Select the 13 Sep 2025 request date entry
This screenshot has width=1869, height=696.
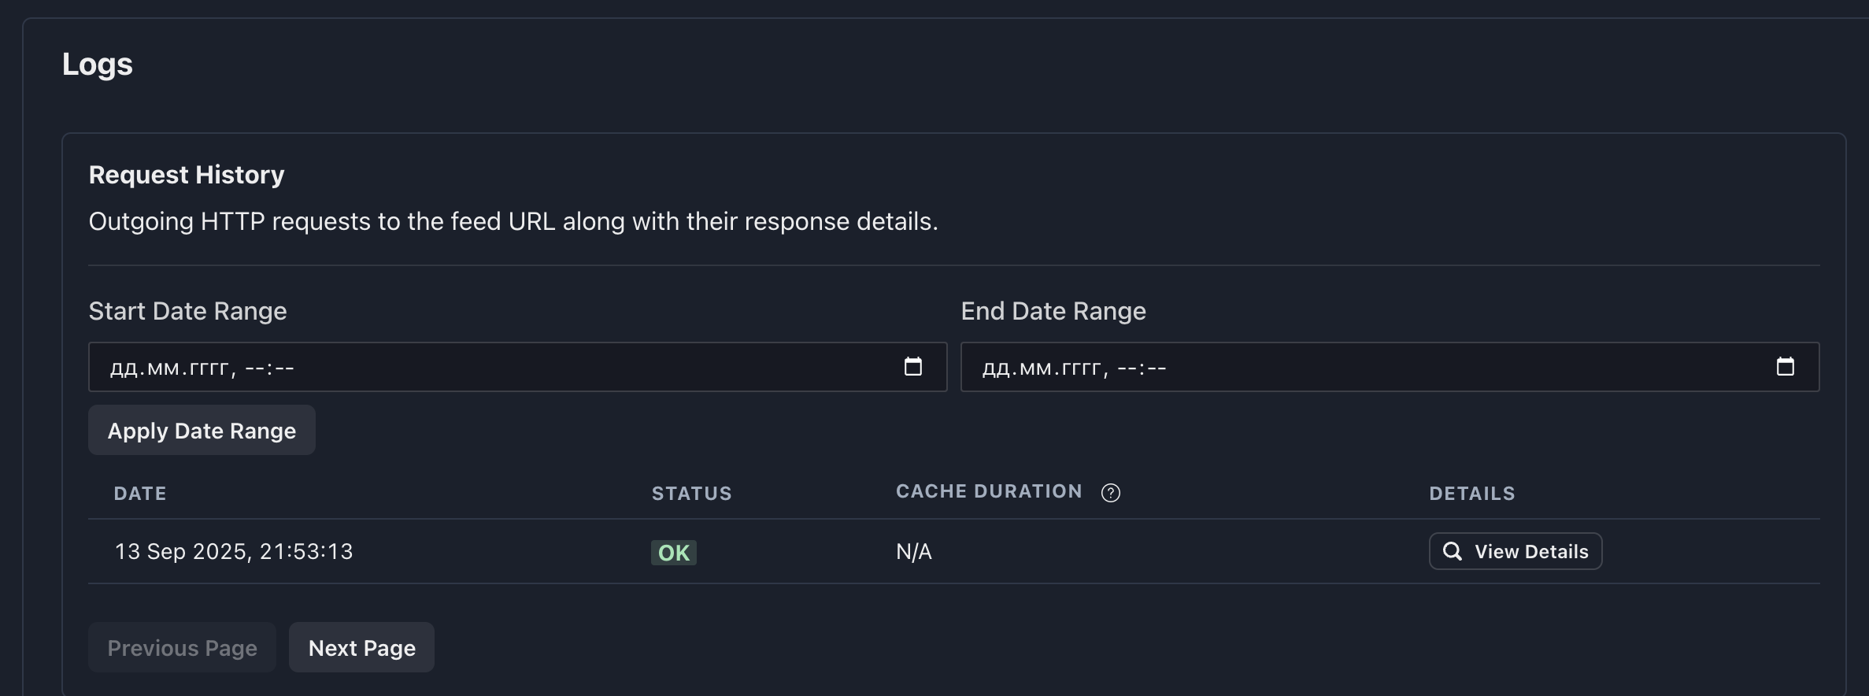[234, 551]
